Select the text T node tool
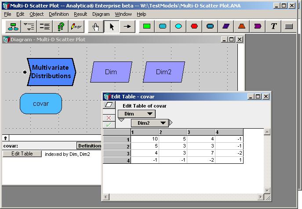This screenshot has width=302, height=209. pyautogui.click(x=273, y=26)
